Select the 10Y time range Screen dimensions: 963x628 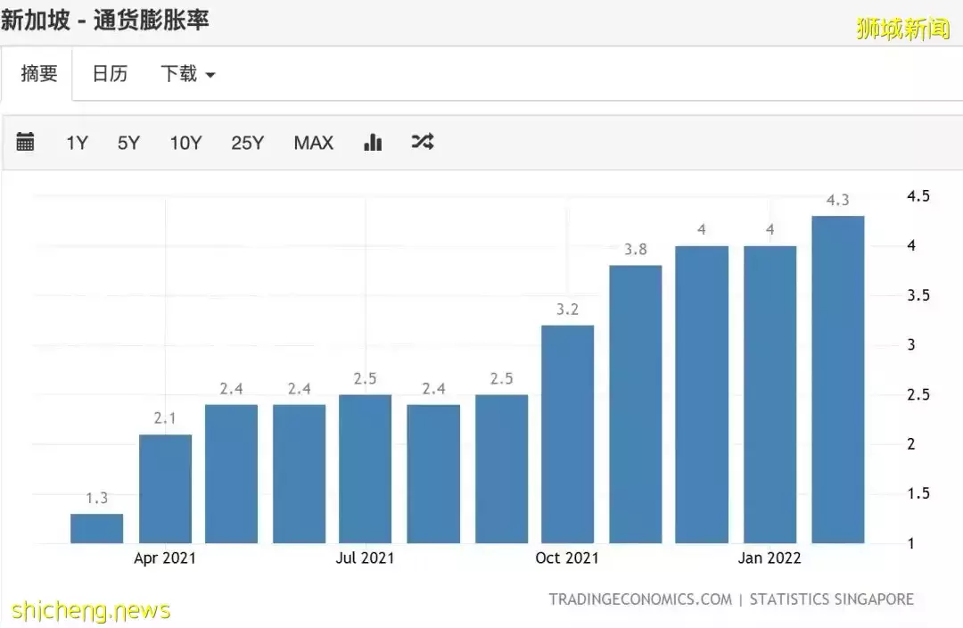(185, 142)
